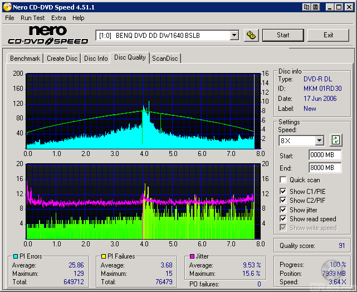The width and height of the screenshot is (357, 292).
Task: Toggle the Show jitter checkbox
Action: 283,210
